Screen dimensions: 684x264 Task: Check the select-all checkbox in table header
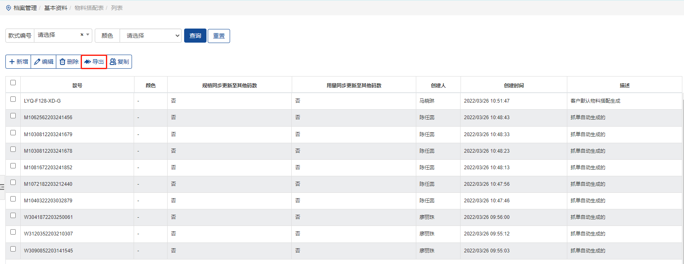[13, 83]
